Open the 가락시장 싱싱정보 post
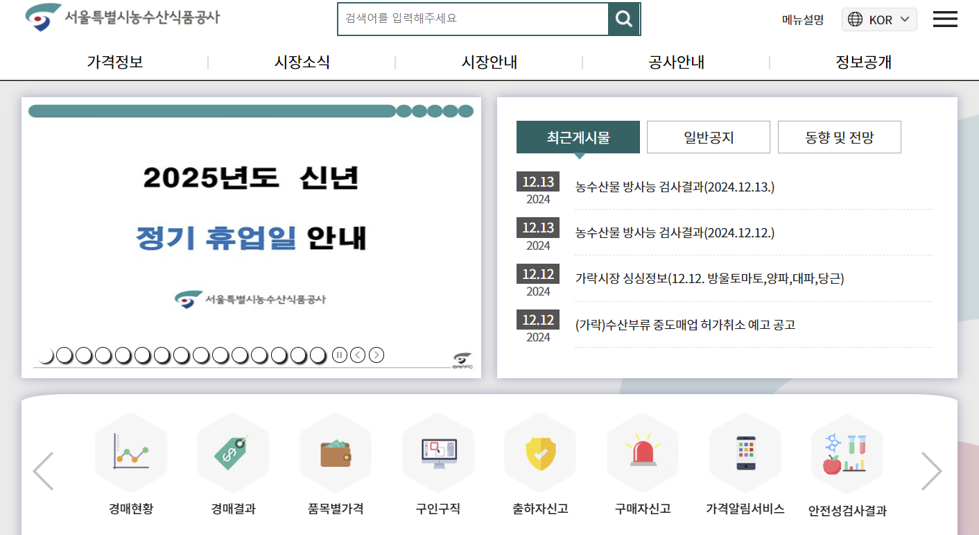 (x=709, y=278)
